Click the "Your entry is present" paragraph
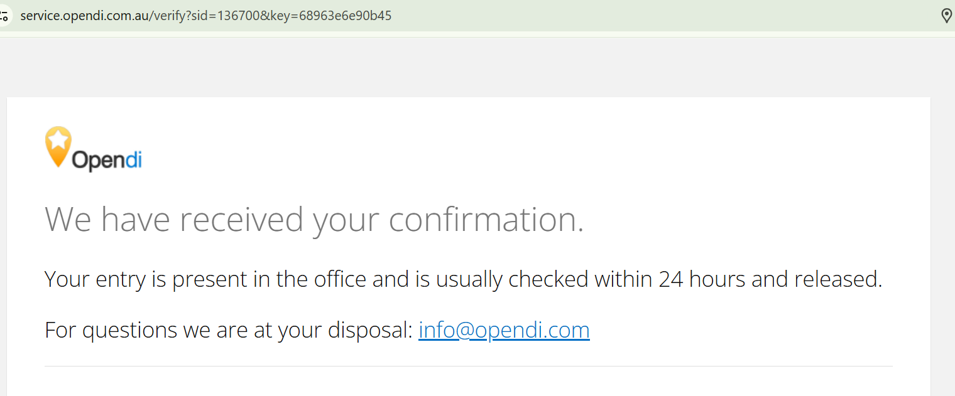955x396 pixels. click(464, 279)
